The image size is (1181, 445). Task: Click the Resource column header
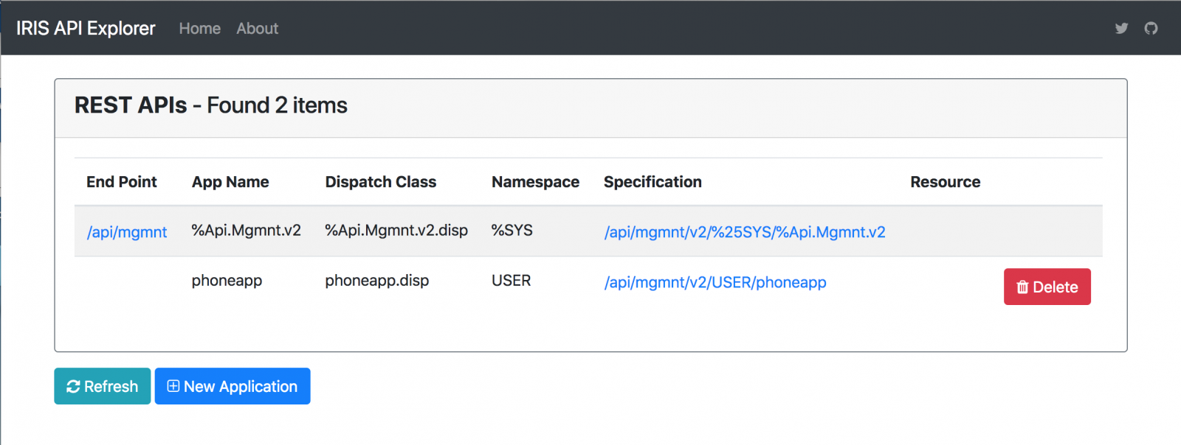point(945,182)
